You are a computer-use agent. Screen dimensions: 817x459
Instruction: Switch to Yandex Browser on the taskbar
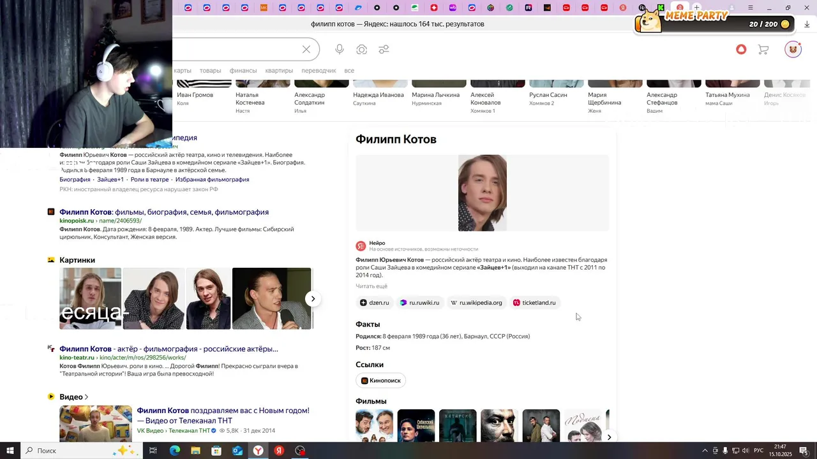tap(258, 451)
